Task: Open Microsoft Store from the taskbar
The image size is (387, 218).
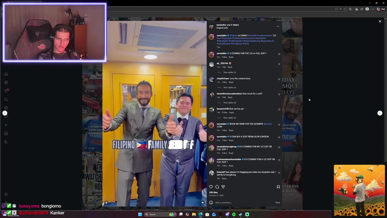Action: click(207, 214)
